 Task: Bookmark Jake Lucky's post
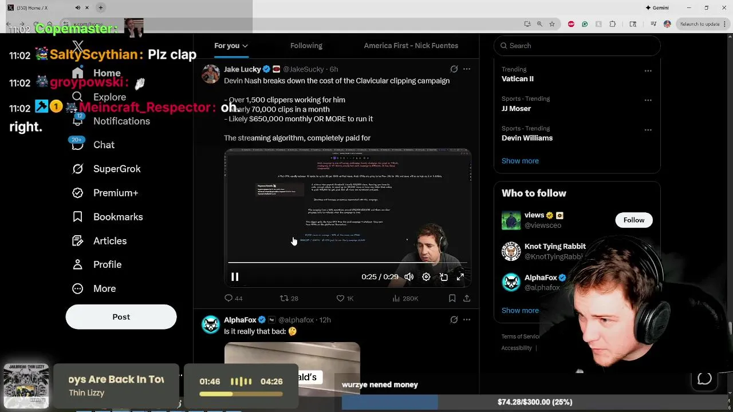[x=452, y=298]
